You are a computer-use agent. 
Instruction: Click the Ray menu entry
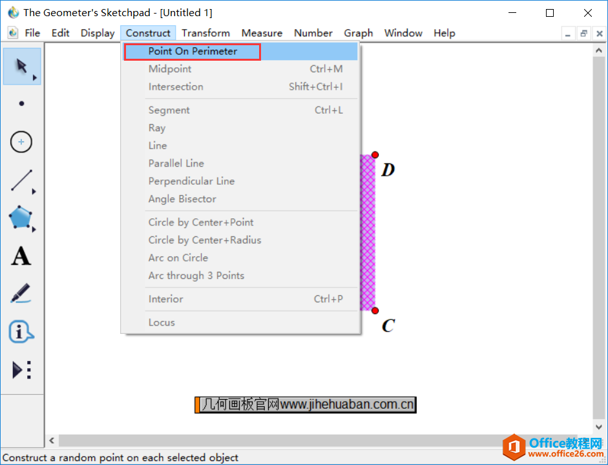tap(240, 128)
